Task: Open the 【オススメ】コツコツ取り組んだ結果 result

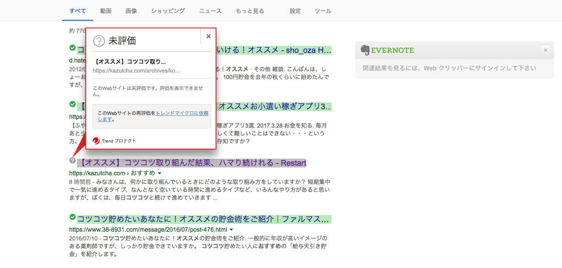Action: pyautogui.click(x=192, y=163)
